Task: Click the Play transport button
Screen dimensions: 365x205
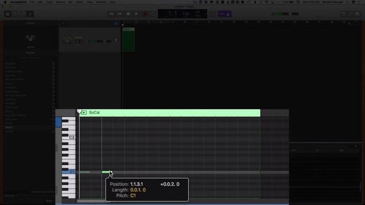Action: coord(136,14)
